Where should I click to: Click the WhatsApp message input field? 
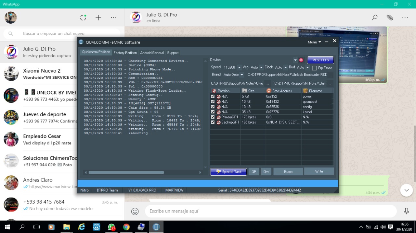(271, 211)
